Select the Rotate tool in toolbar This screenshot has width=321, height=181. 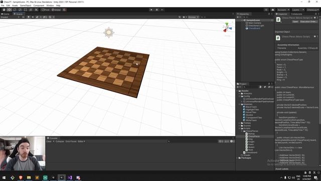point(15,10)
